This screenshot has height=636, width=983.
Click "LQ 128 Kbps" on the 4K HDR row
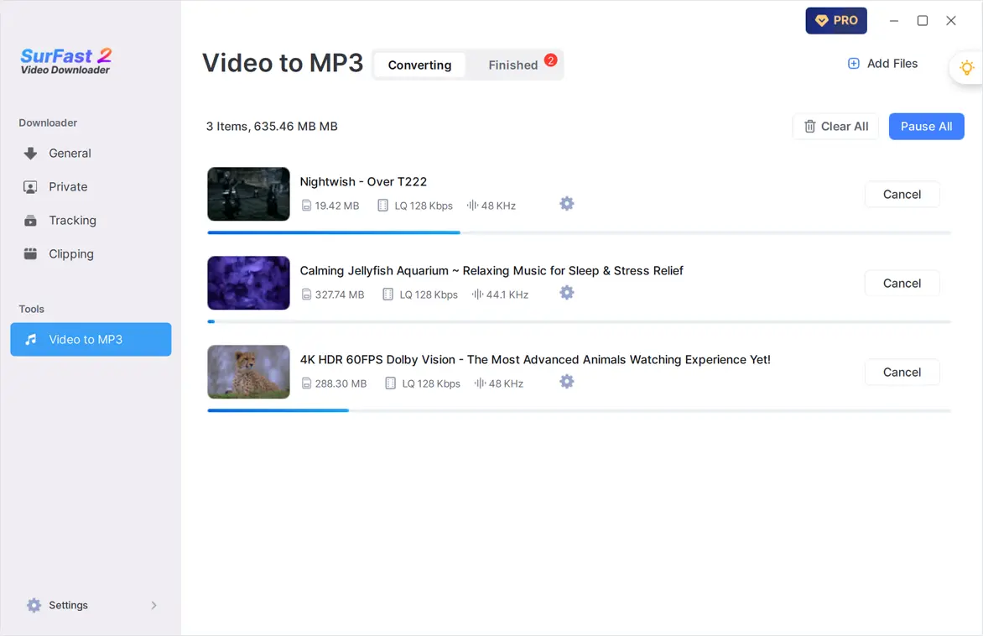pyautogui.click(x=430, y=383)
